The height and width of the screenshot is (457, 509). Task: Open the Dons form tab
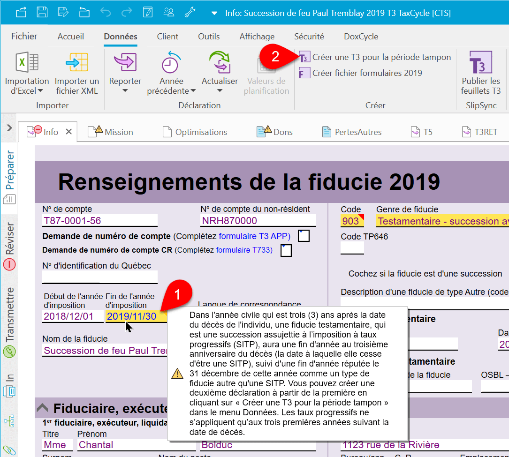[x=274, y=132]
